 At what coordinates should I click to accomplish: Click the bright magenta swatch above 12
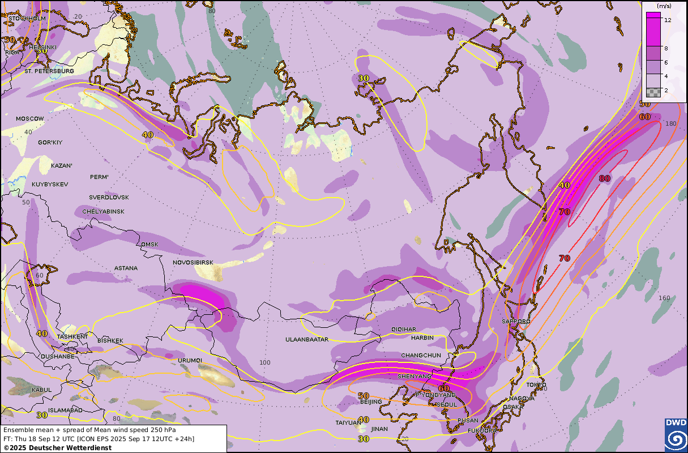[x=653, y=15]
